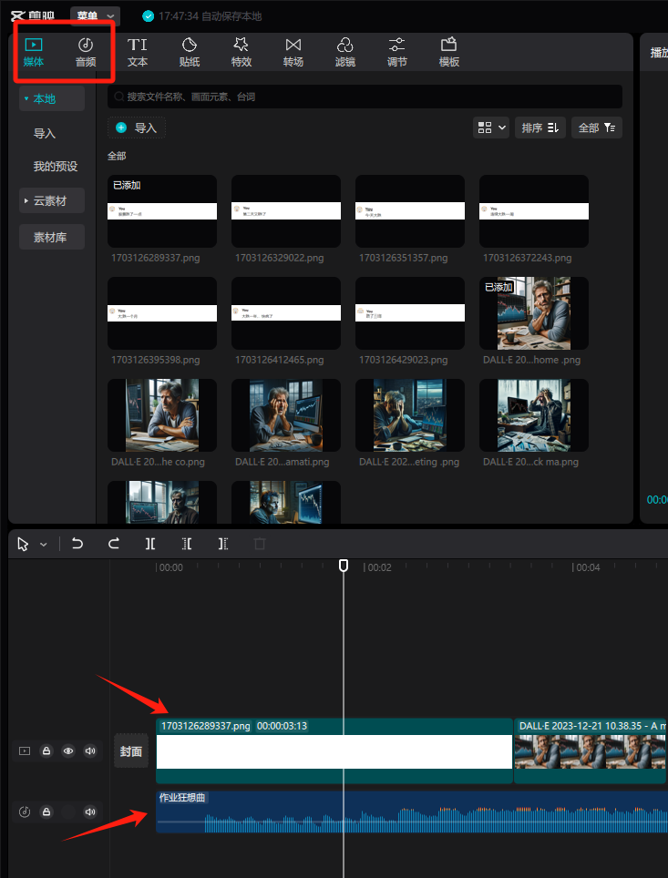Image resolution: width=668 pixels, height=878 pixels.
Task: Click the redo arrow in timeline toolbar
Action: tap(114, 544)
